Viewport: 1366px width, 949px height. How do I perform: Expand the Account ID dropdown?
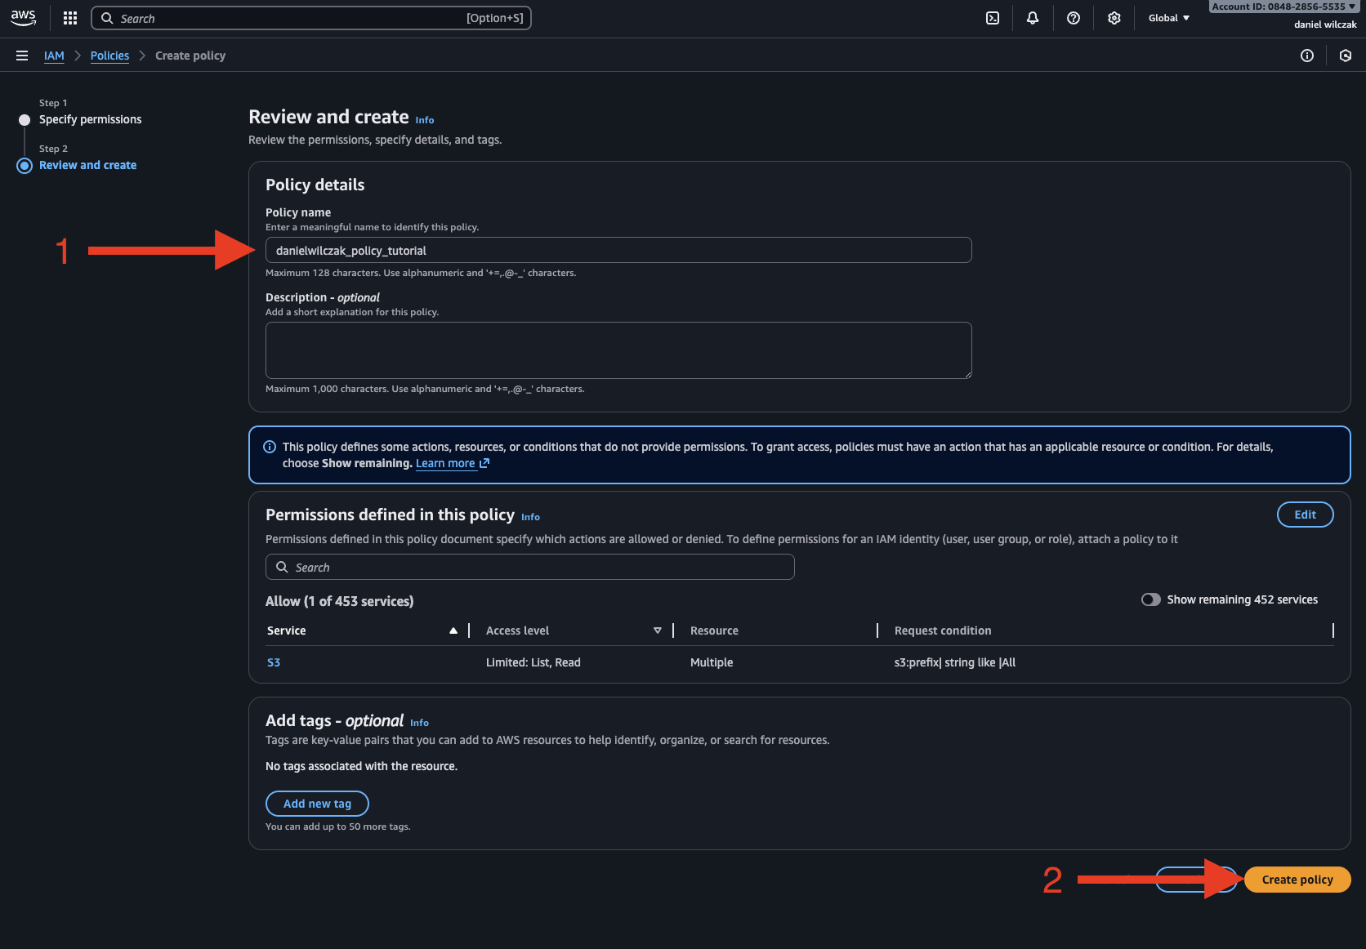coord(1283,7)
